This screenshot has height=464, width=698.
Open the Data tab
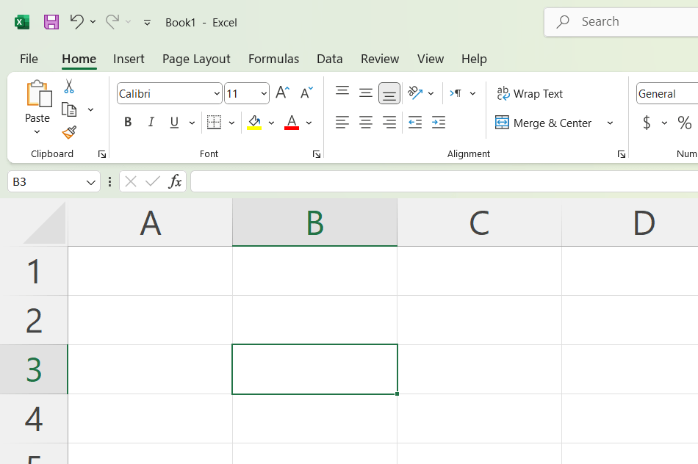coord(329,59)
